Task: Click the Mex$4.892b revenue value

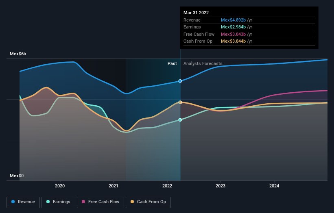Action: pos(233,20)
